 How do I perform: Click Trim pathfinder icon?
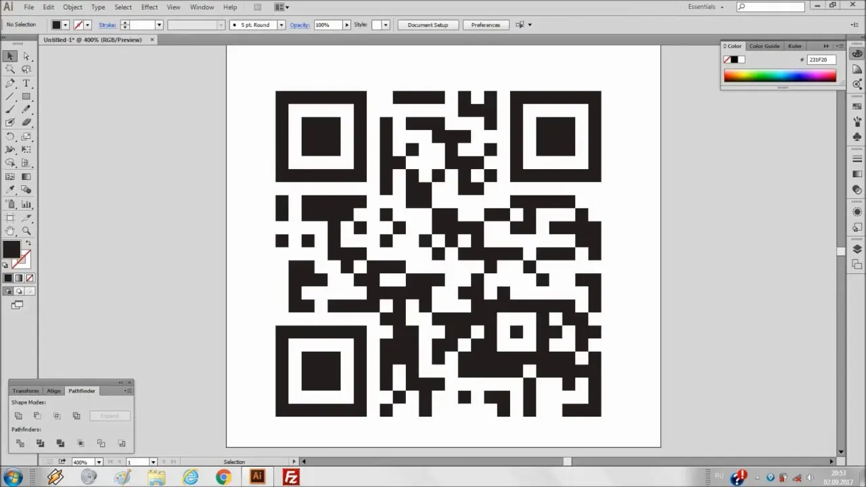pos(40,443)
